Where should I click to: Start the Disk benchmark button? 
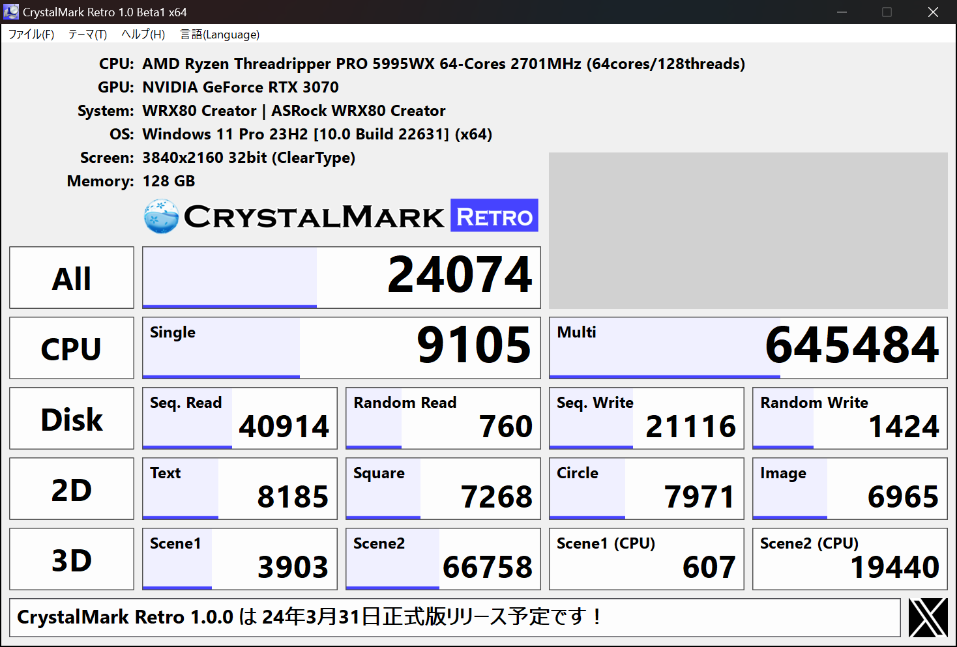(72, 418)
